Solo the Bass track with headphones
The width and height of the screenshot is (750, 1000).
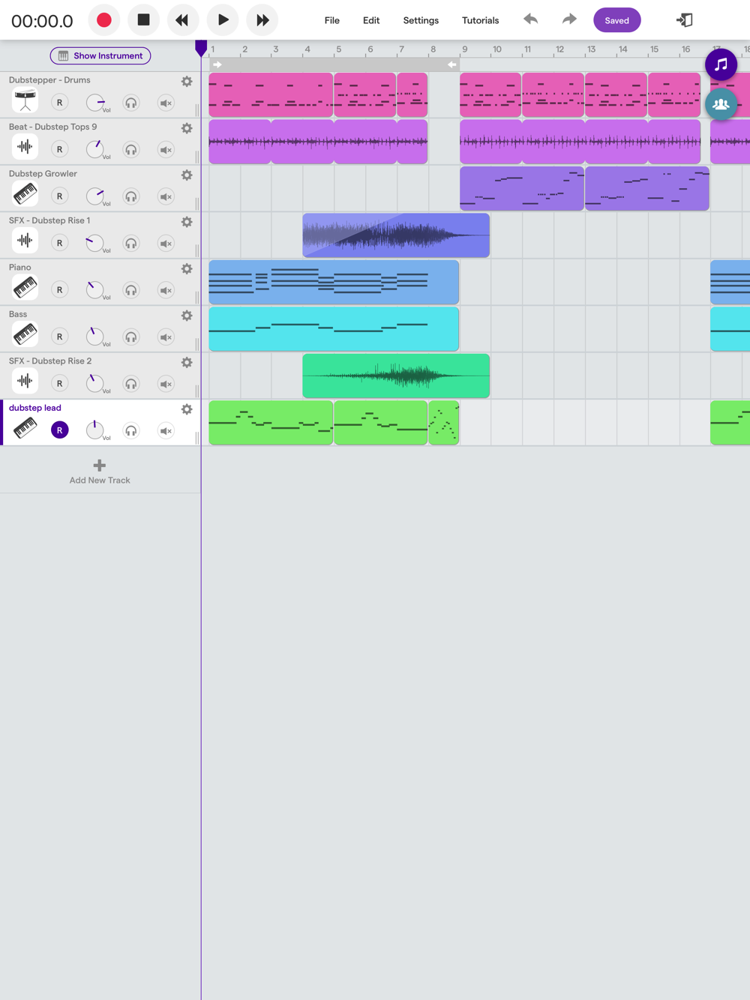(131, 337)
